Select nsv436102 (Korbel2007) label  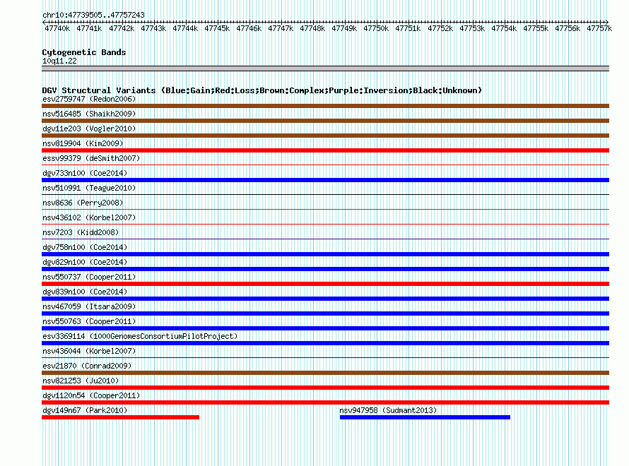pos(89,217)
